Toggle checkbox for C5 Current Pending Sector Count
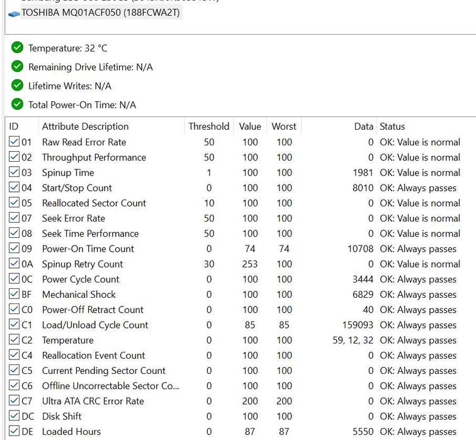This screenshot has height=440, width=476. [14, 369]
